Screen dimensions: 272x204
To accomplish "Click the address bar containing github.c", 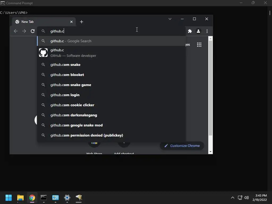I will click(111, 31).
